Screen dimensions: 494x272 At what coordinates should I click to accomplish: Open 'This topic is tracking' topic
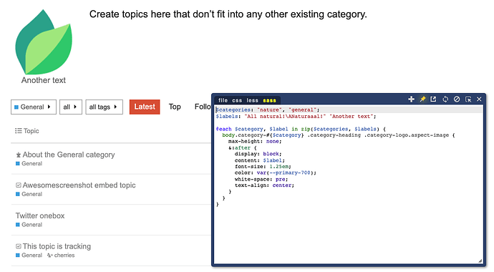(x=57, y=246)
